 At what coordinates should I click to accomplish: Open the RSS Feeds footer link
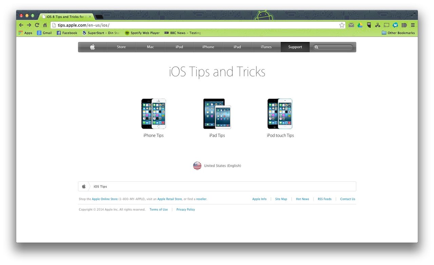[324, 199]
